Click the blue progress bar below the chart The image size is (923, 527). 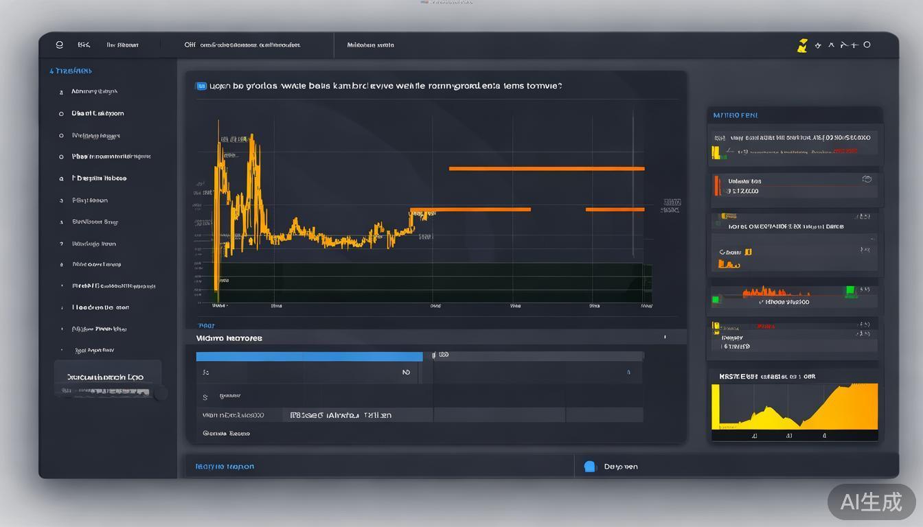pyautogui.click(x=309, y=357)
